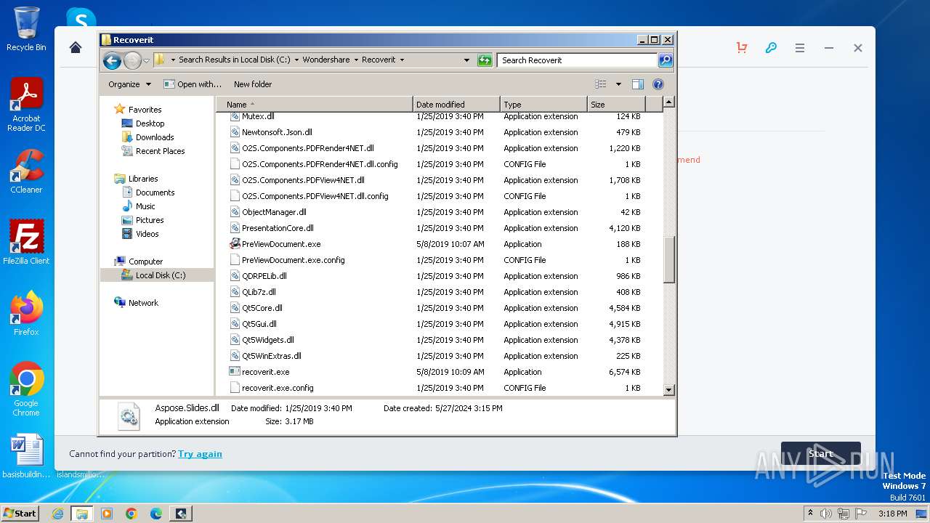Click Chrome icon in taskbar
The height and width of the screenshot is (523, 930).
[x=132, y=514]
